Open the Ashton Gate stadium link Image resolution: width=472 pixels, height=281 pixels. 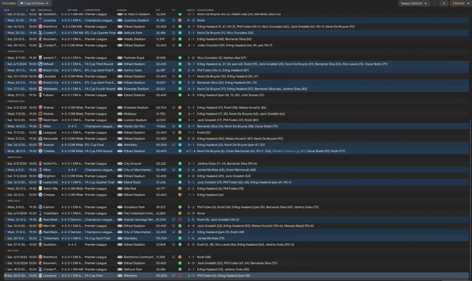133,70
